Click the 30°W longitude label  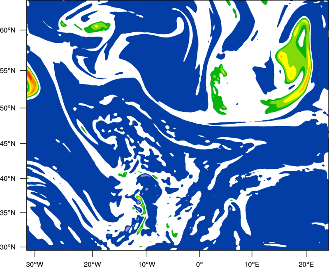[35, 264]
